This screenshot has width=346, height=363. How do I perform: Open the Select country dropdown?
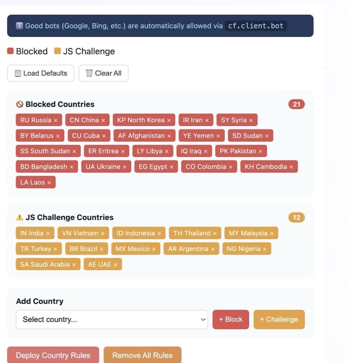[x=112, y=320]
